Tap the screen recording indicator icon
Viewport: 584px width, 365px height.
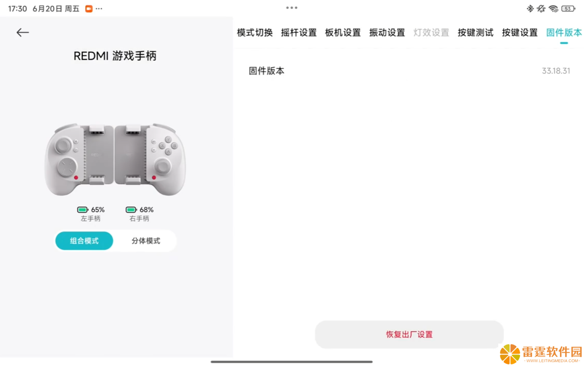tap(89, 9)
